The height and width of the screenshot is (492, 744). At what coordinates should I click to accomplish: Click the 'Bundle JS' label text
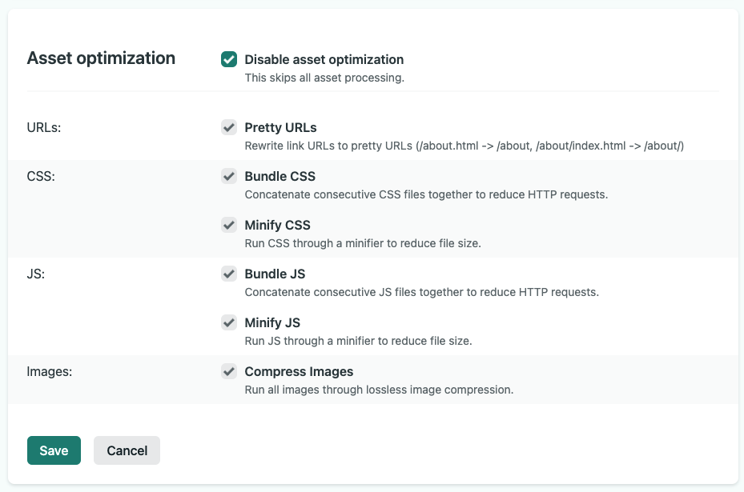pyautogui.click(x=275, y=274)
